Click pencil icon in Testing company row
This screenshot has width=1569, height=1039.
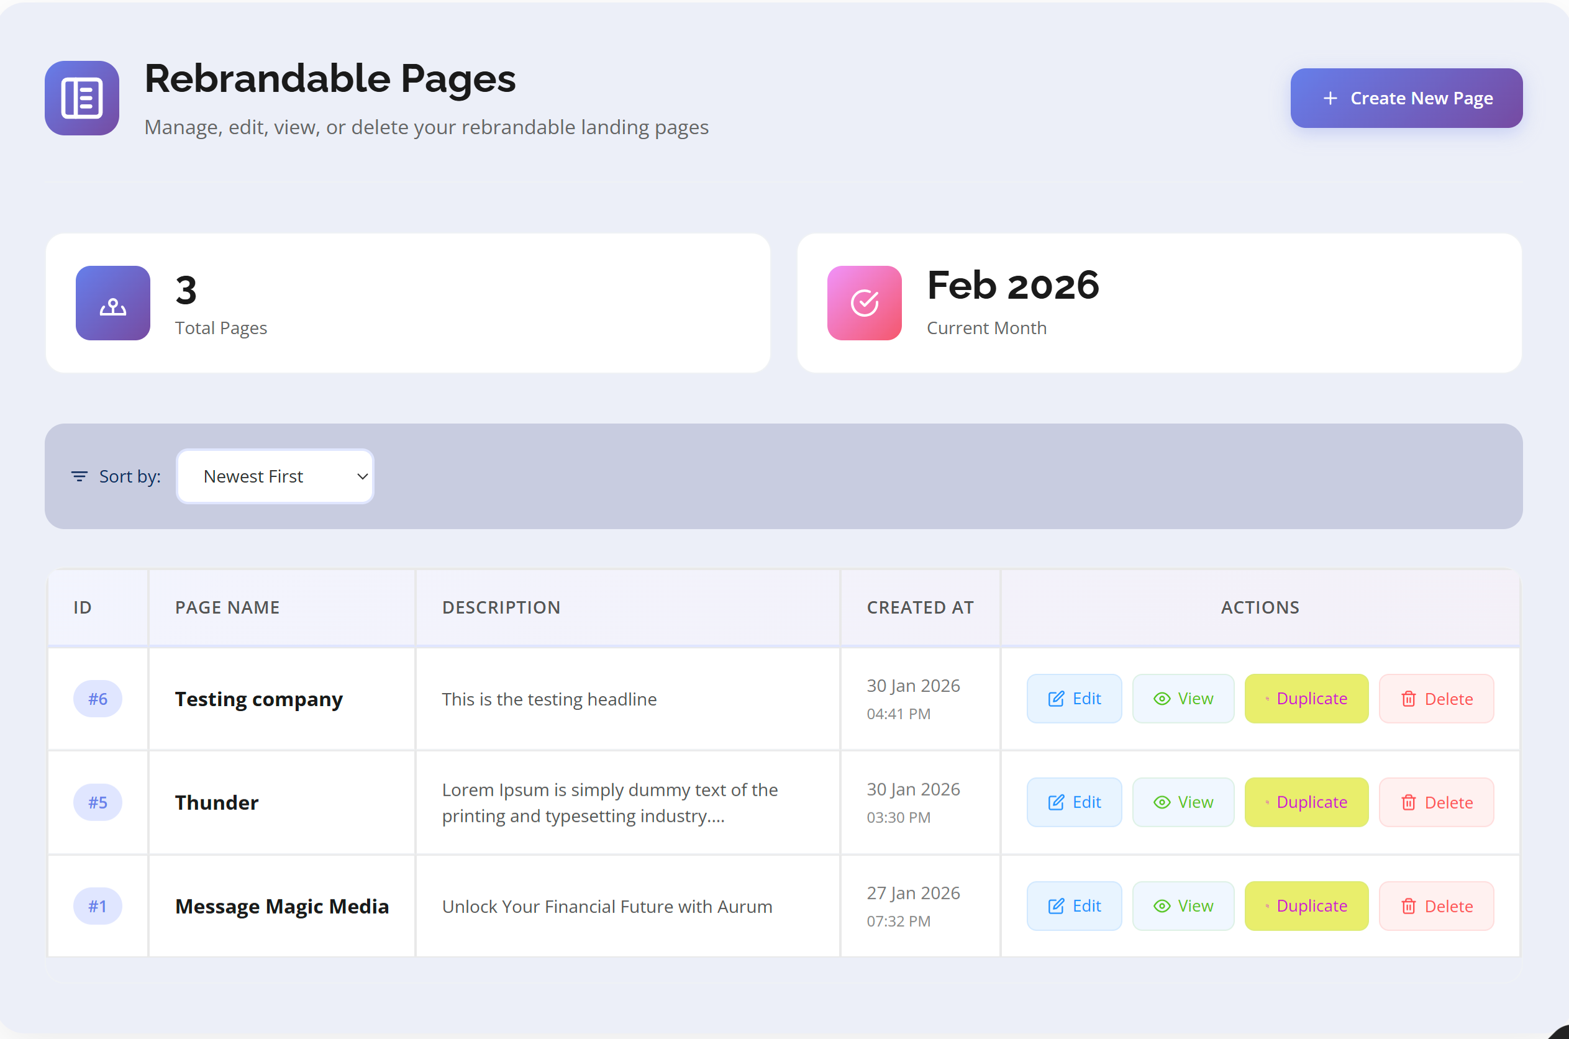point(1055,699)
